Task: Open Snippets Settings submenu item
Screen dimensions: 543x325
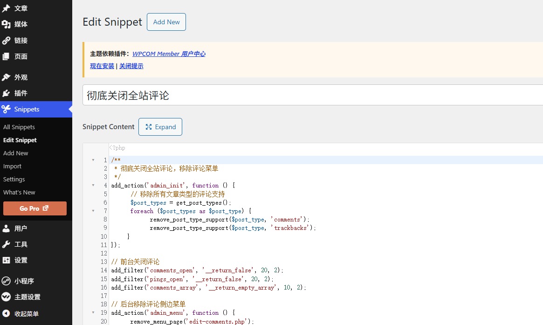Action: coord(14,179)
